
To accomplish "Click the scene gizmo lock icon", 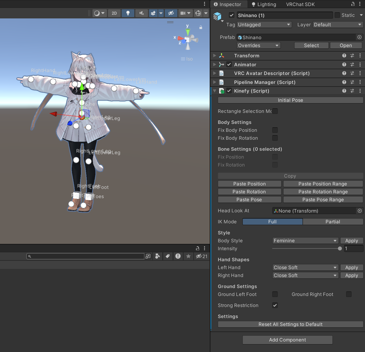I will (x=201, y=27).
